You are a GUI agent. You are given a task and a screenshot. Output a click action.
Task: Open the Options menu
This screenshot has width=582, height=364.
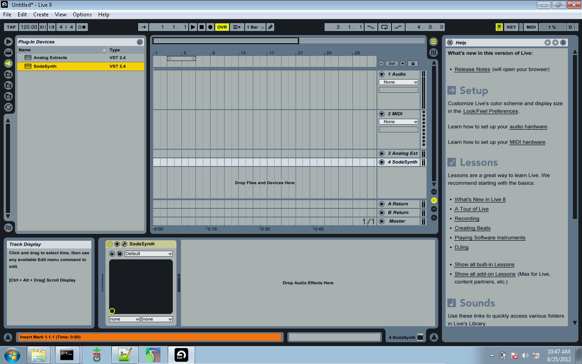pyautogui.click(x=82, y=14)
